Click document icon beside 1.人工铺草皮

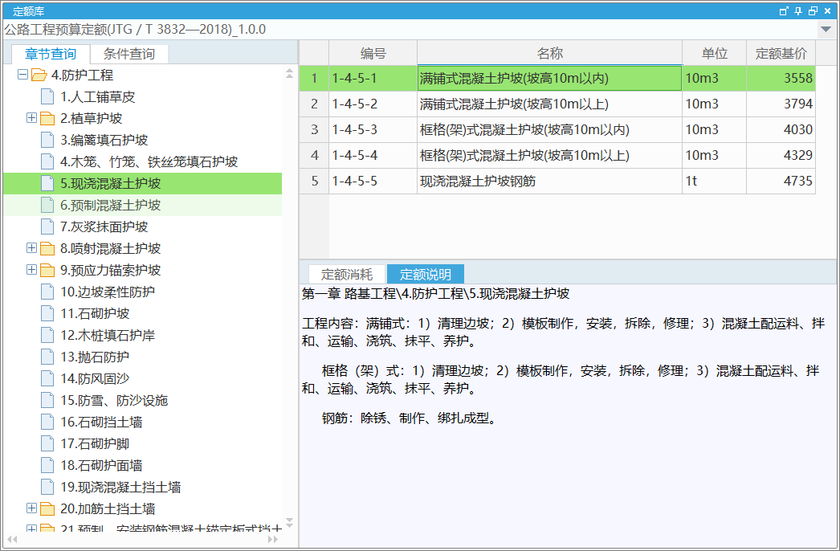(x=48, y=97)
